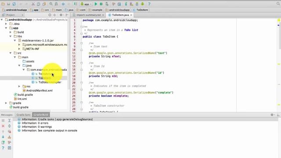This screenshot has height=158, width=281.
Task: Run the app with green play button
Action: pos(96,4)
